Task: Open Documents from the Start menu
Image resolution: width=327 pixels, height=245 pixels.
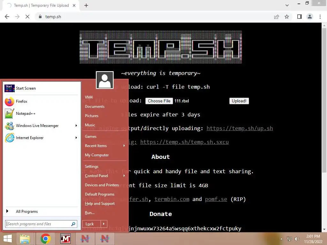Action: point(95,107)
